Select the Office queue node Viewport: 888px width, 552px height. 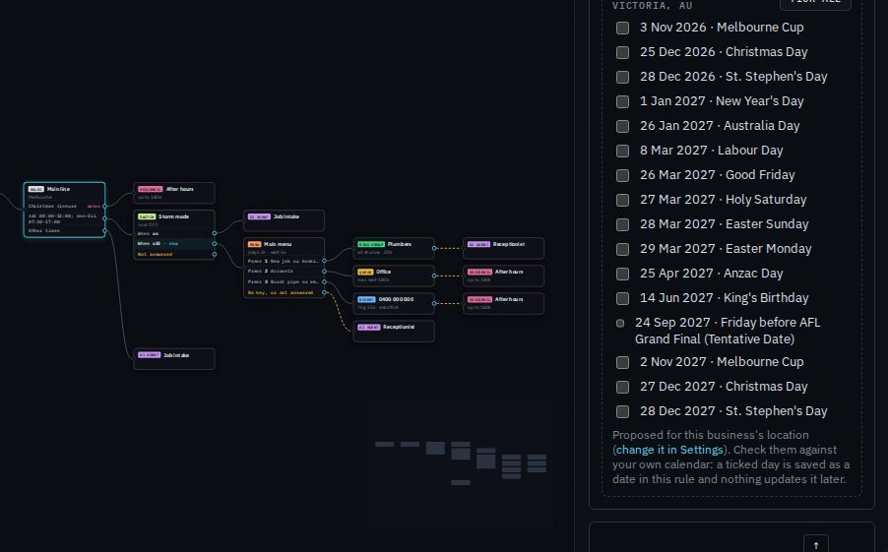click(x=394, y=276)
